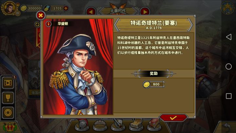Open Washington general info icon
This screenshot has height=133, width=236.
[49, 24]
